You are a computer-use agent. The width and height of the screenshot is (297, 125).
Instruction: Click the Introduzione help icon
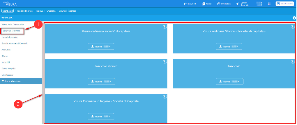click(219, 4)
